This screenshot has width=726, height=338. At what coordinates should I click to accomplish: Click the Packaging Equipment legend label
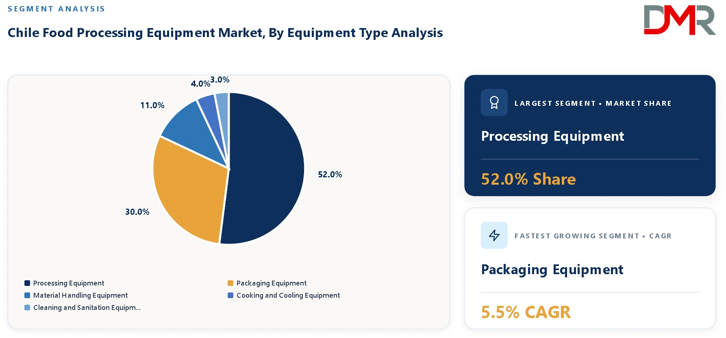(x=272, y=283)
